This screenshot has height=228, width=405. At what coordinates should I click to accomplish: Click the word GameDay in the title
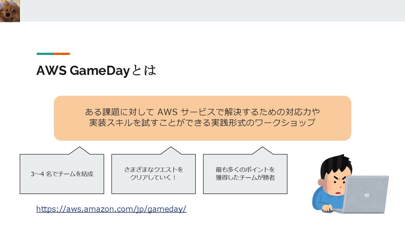(100, 71)
